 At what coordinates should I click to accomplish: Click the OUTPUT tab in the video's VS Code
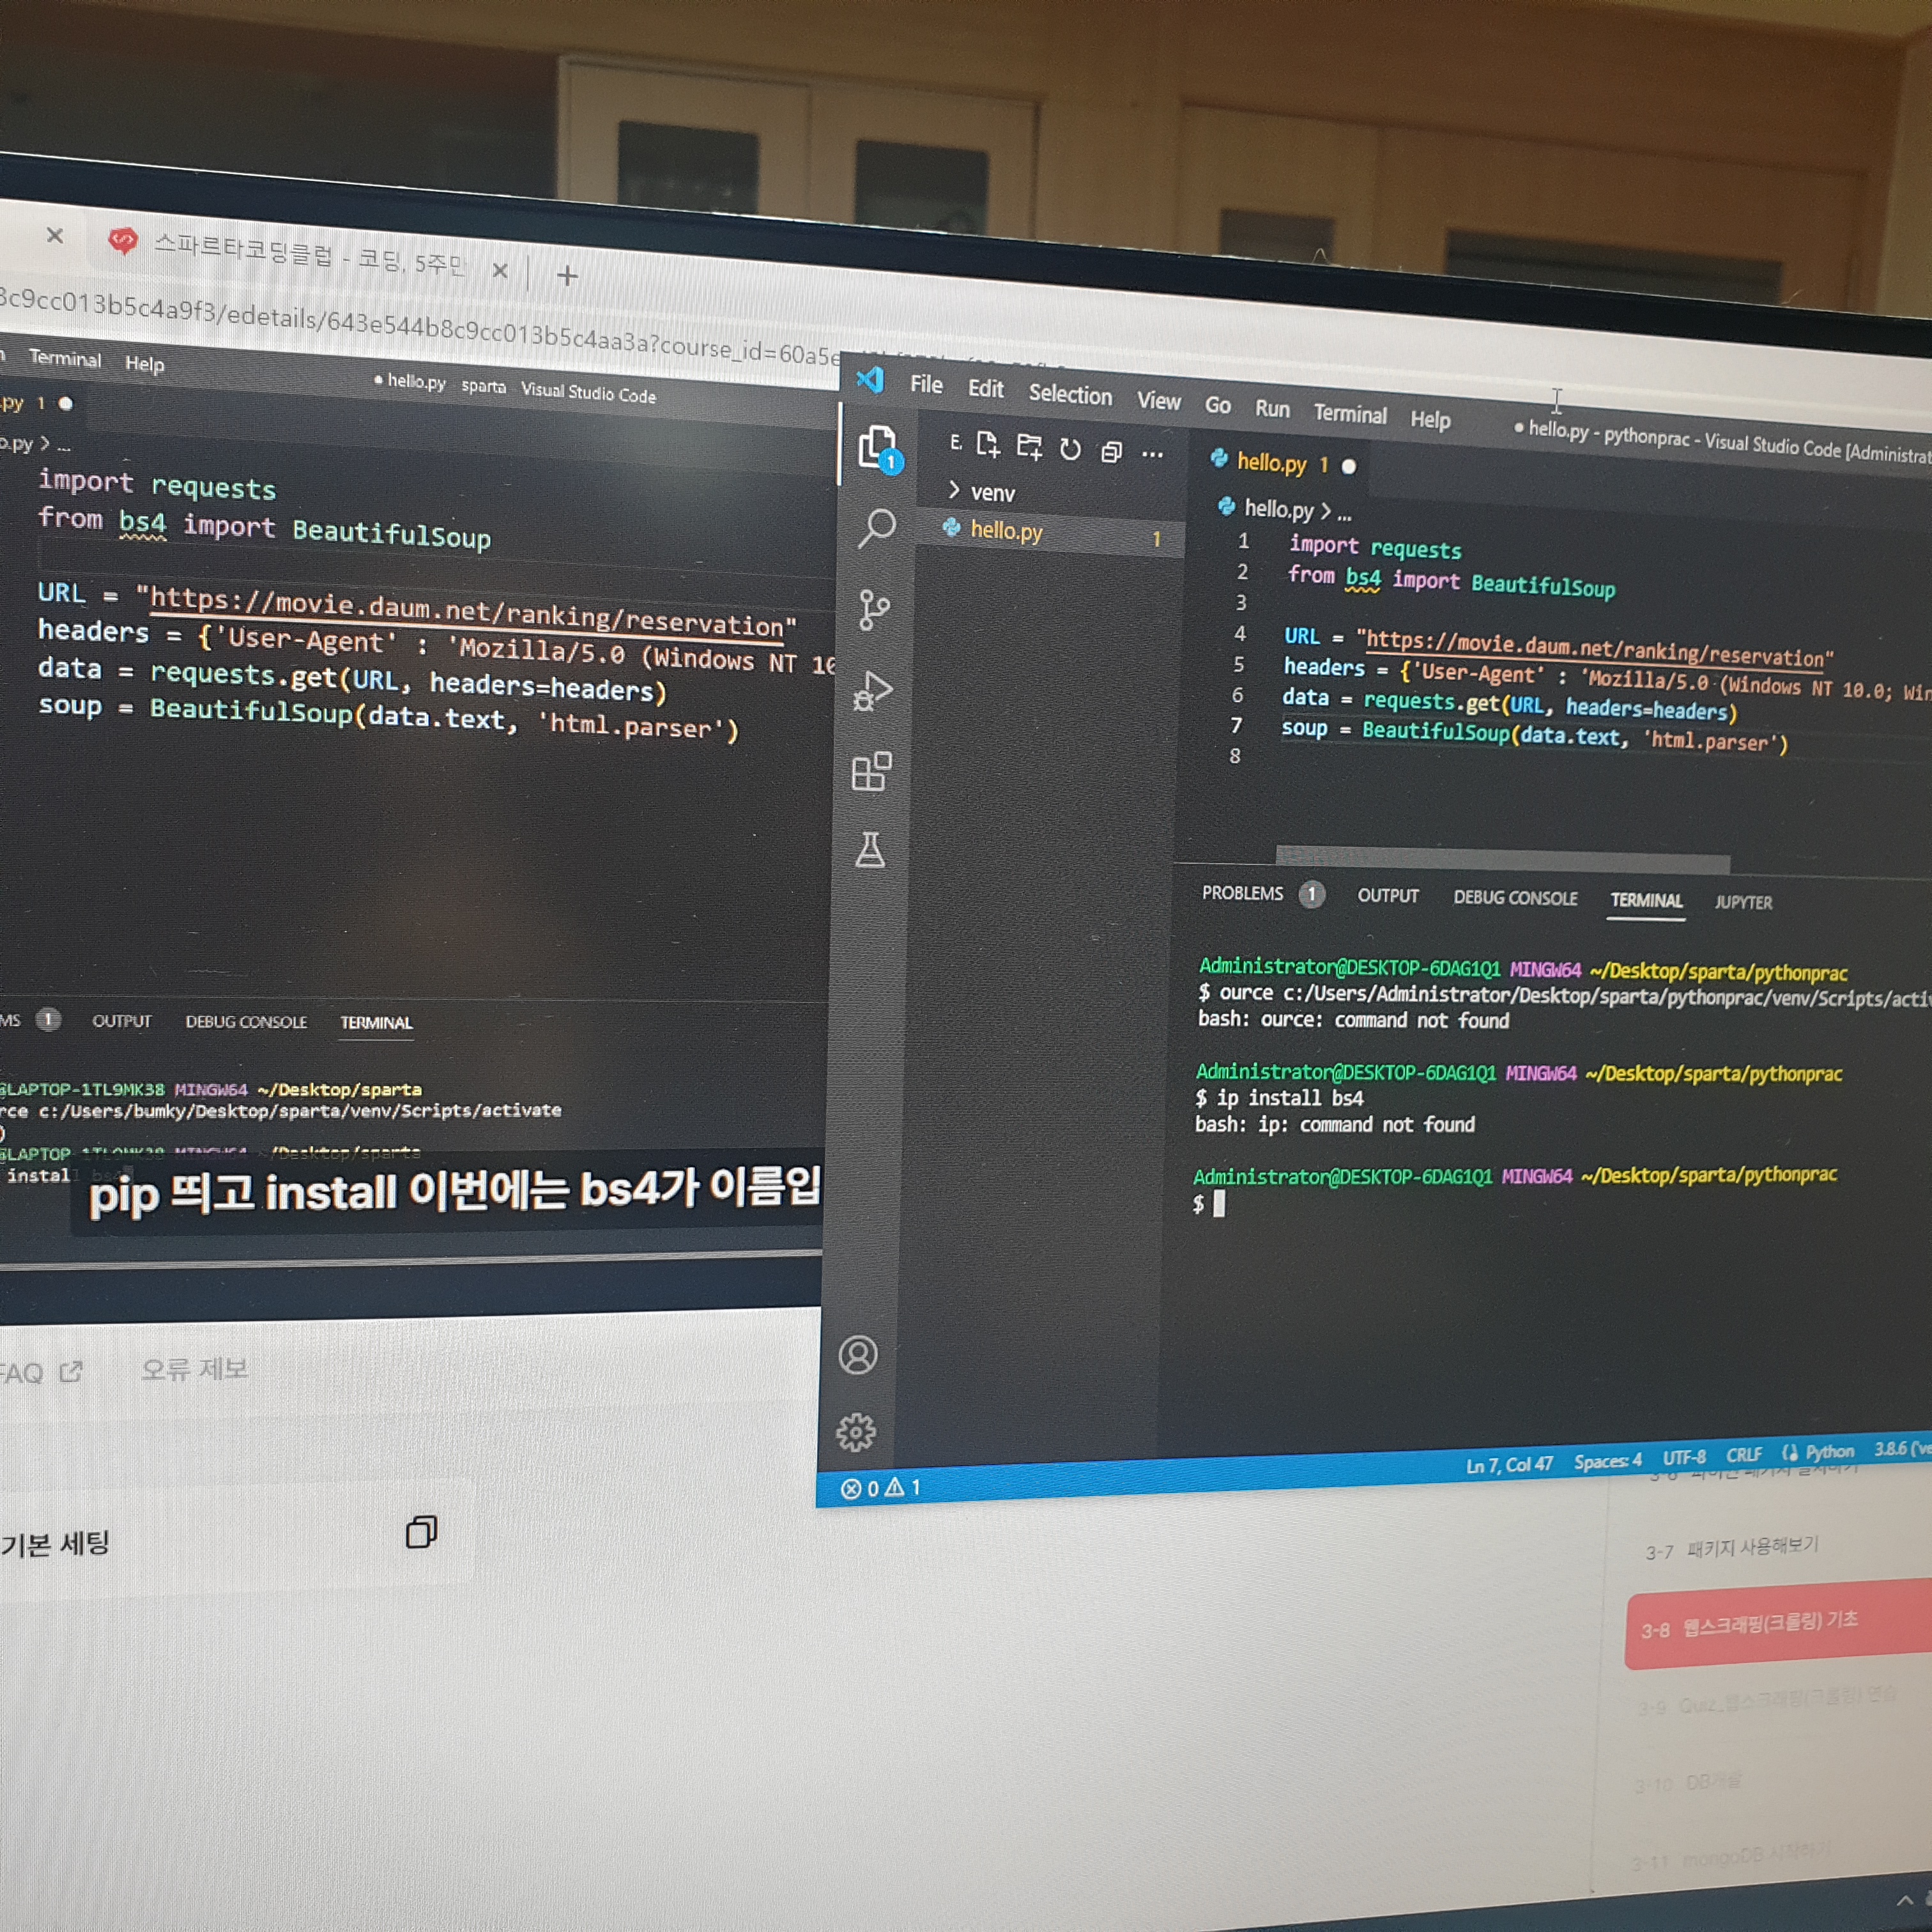point(122,1021)
